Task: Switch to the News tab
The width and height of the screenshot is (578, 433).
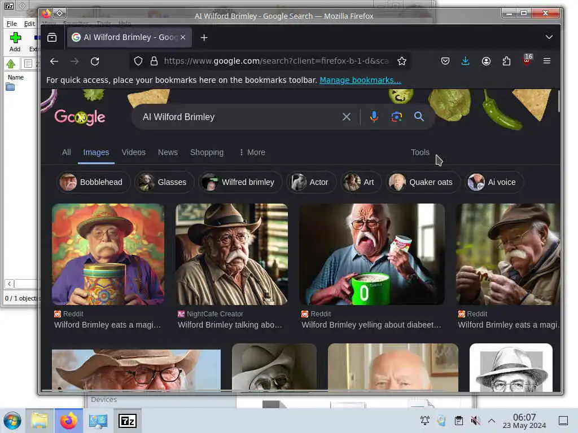Action: [x=168, y=152]
